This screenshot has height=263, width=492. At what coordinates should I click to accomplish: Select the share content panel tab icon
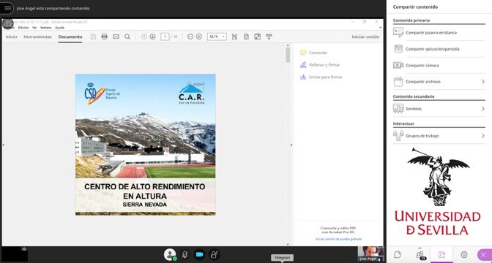coord(441,254)
